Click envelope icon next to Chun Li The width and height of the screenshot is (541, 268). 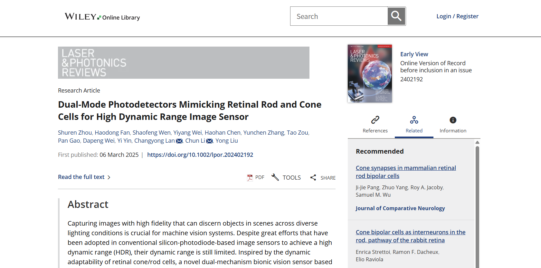pos(209,141)
